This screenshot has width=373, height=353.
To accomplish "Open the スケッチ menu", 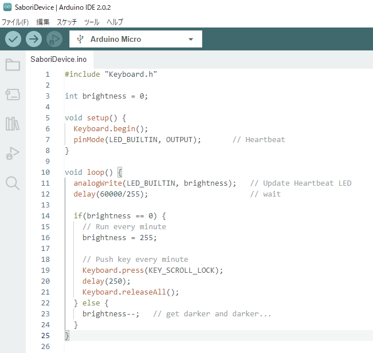I will coord(66,22).
